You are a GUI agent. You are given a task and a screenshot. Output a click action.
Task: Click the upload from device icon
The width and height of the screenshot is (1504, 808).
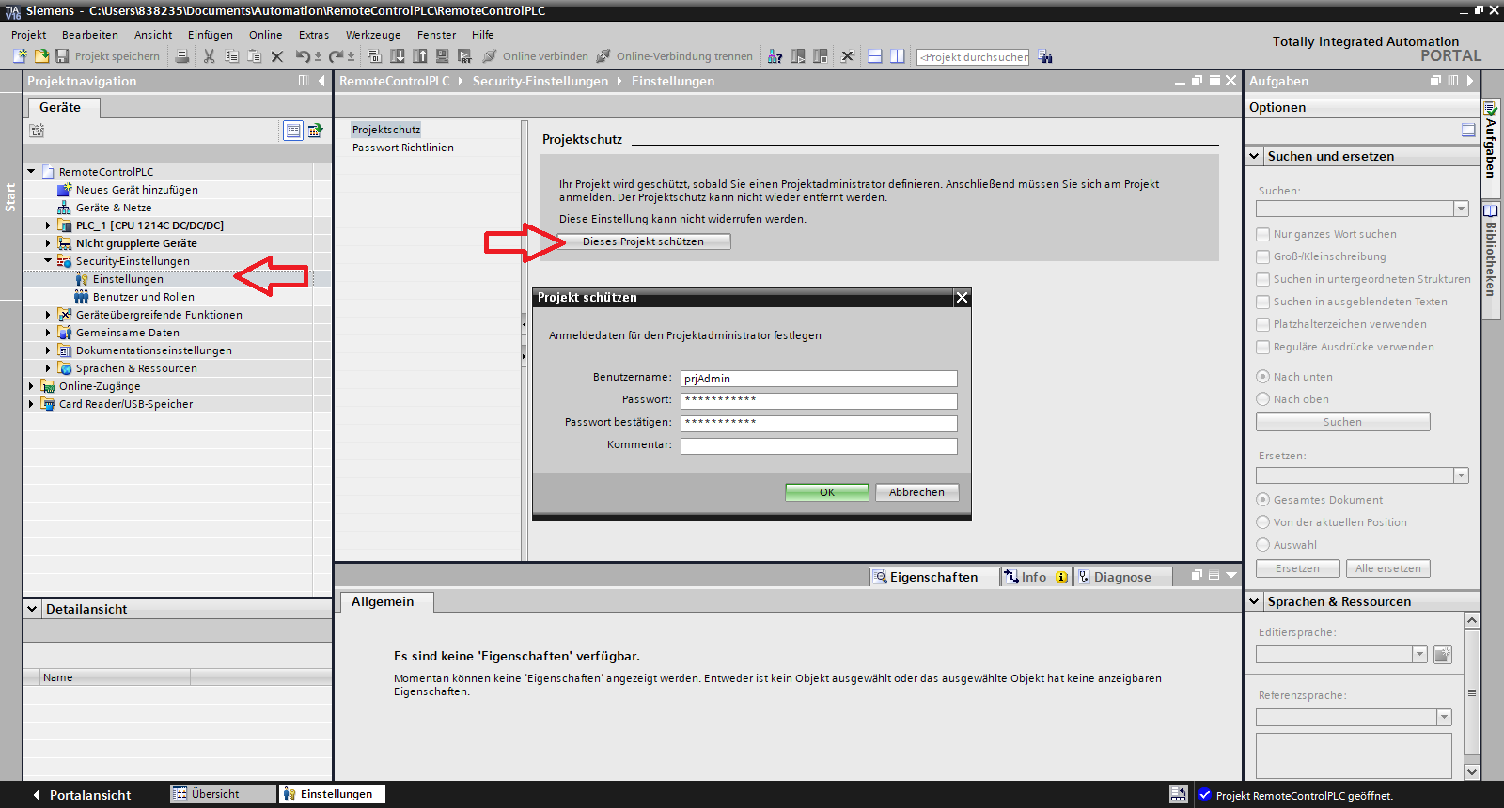point(420,56)
